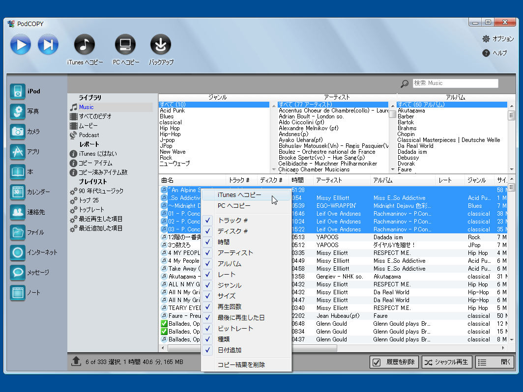Open the コピー済みアイテム数 report
Image resolution: width=523 pixels, height=392 pixels.
tap(103, 172)
